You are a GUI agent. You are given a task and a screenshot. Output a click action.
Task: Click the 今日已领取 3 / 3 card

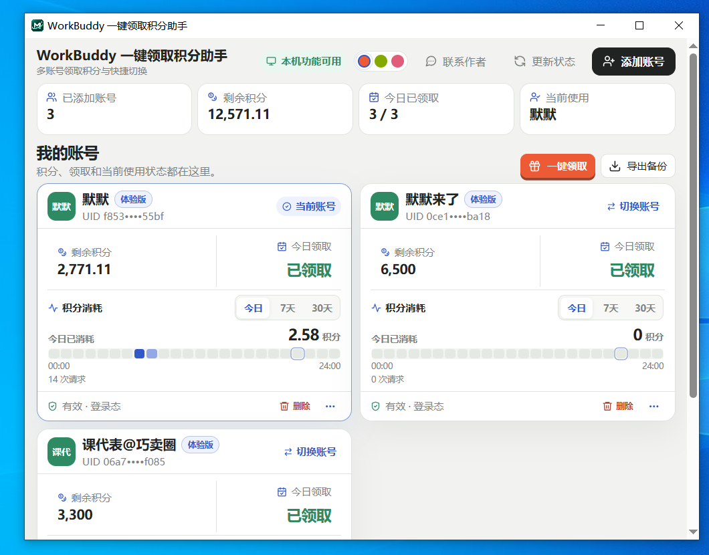436,109
